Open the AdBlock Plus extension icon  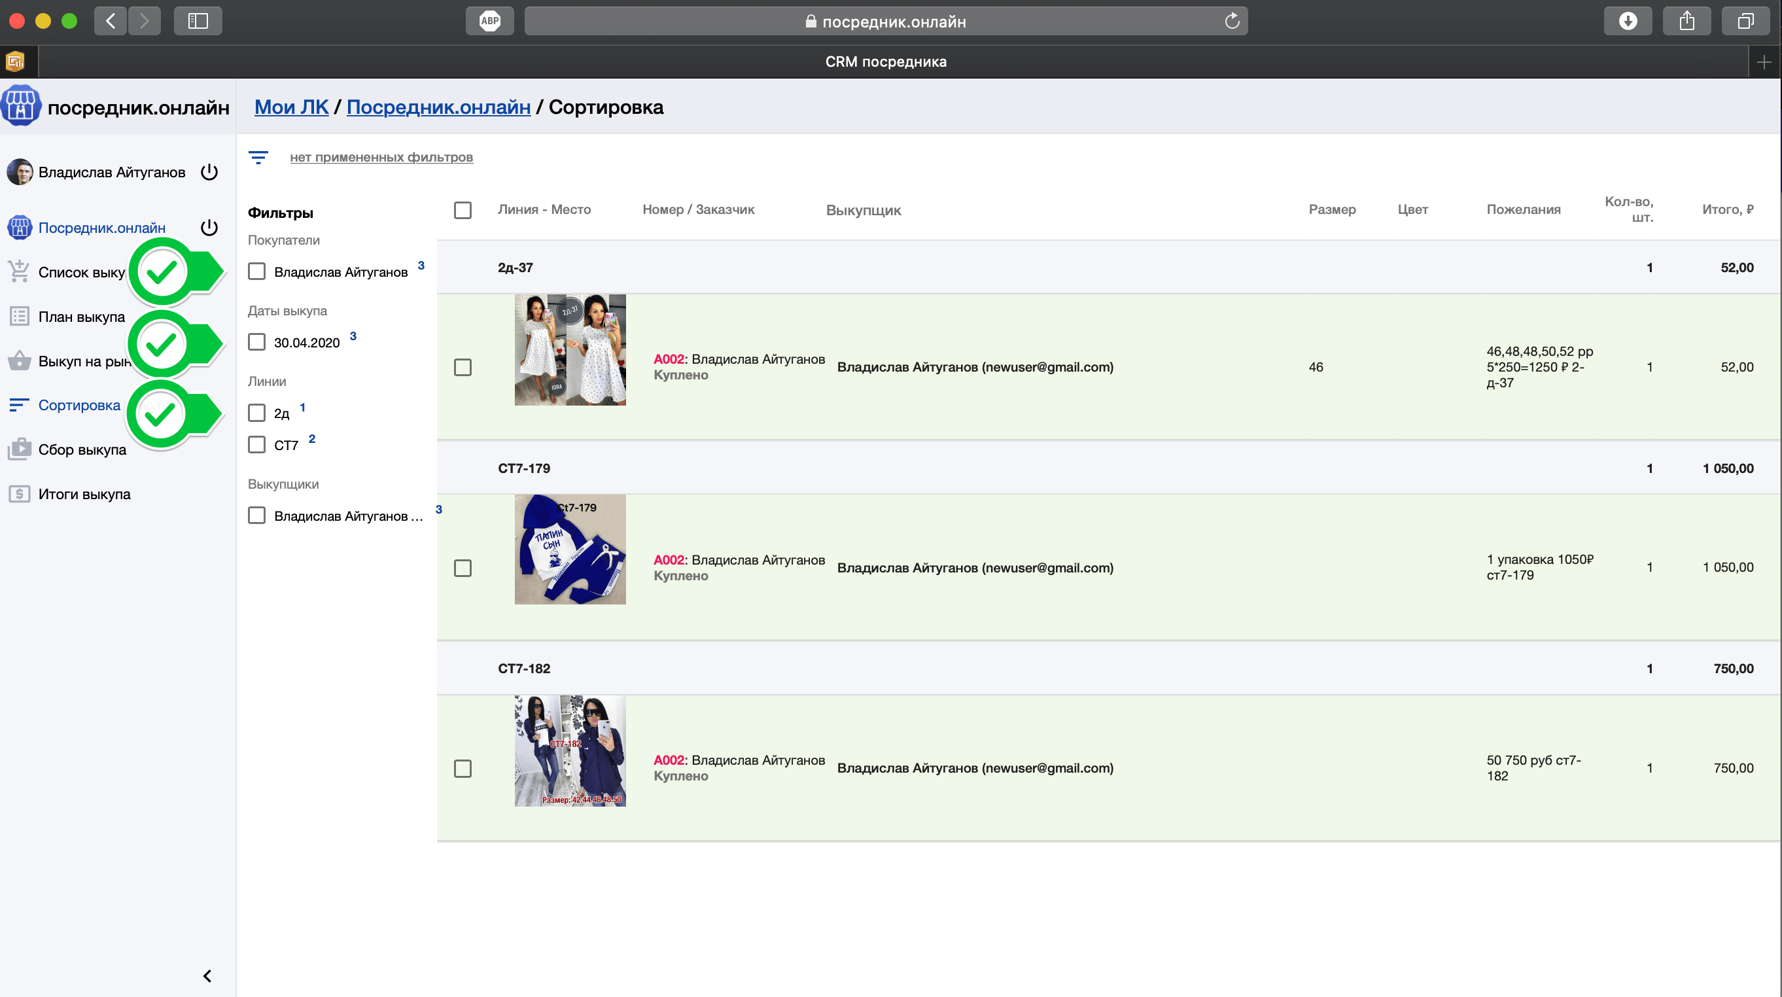[489, 21]
